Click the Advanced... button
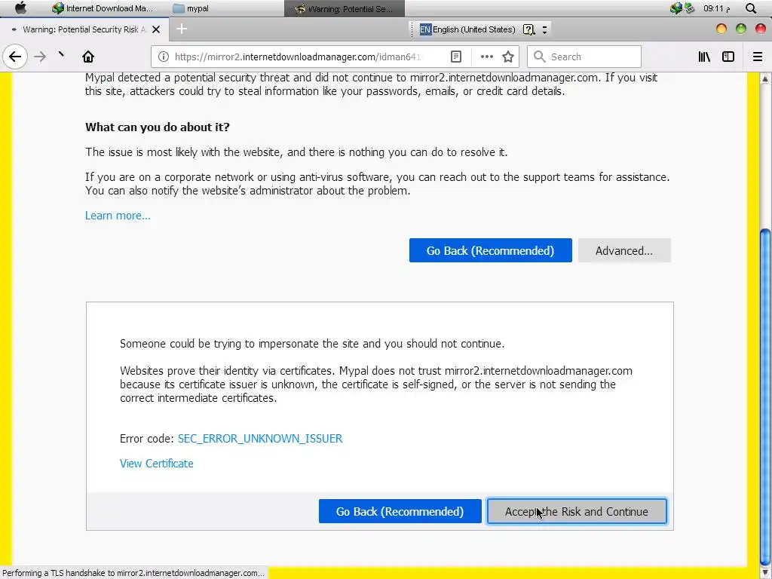This screenshot has height=579, width=772. pos(624,250)
